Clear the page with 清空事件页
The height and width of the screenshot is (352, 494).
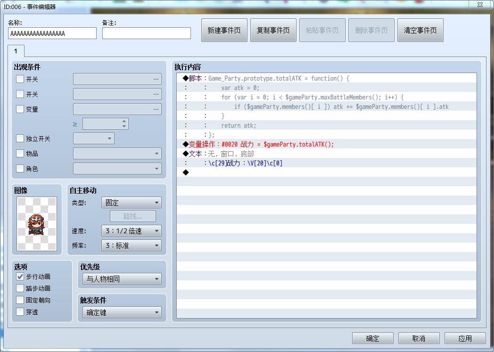pyautogui.click(x=420, y=30)
